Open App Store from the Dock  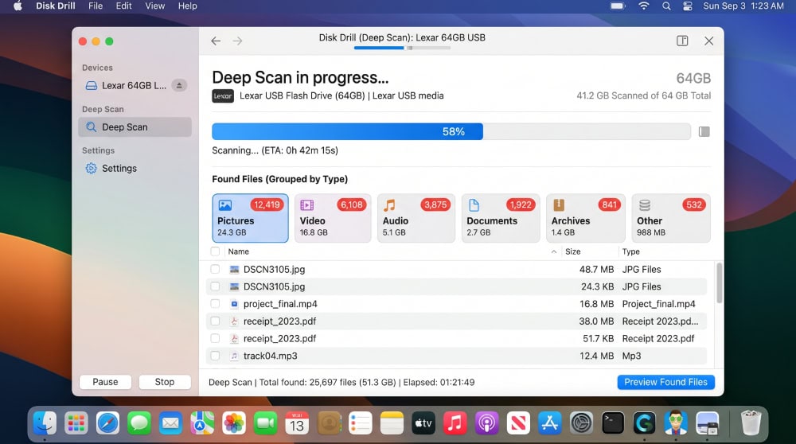point(550,423)
